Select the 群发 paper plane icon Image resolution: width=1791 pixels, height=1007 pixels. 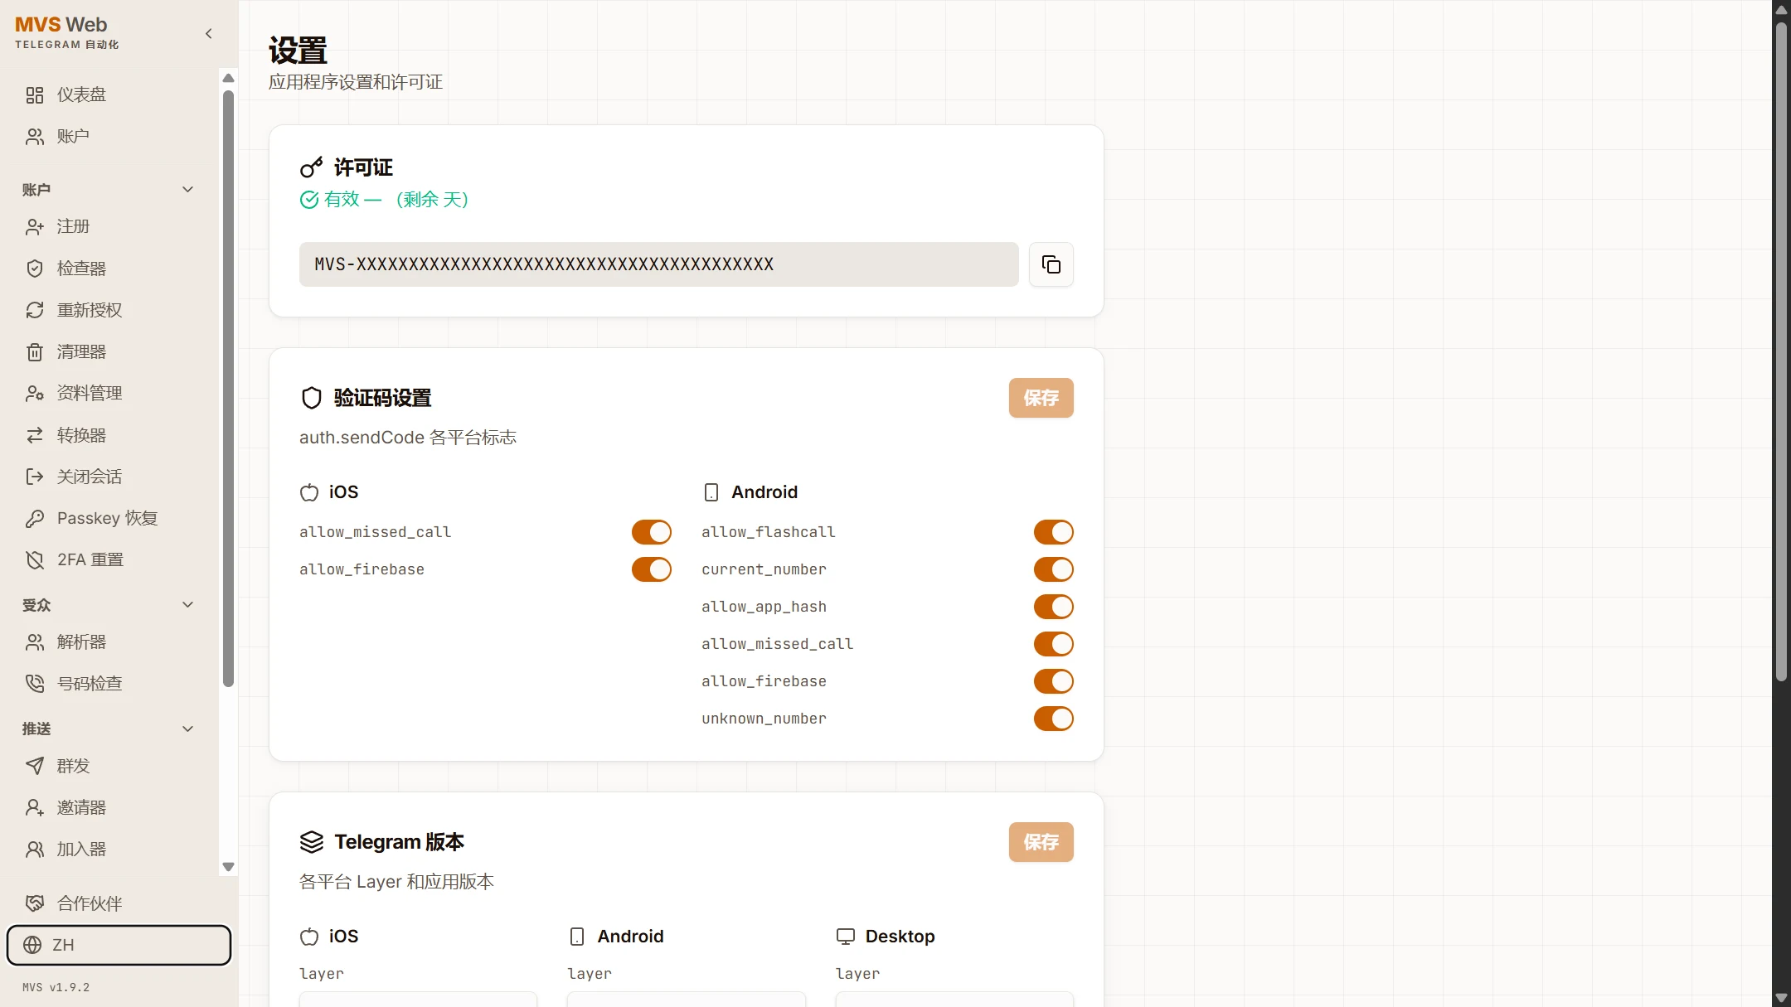pos(35,766)
